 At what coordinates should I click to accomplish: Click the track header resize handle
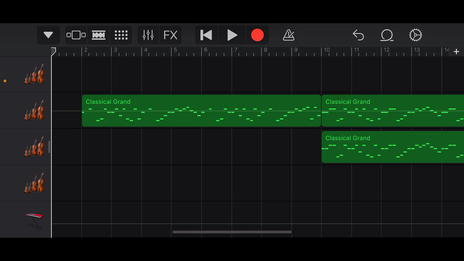click(49, 147)
